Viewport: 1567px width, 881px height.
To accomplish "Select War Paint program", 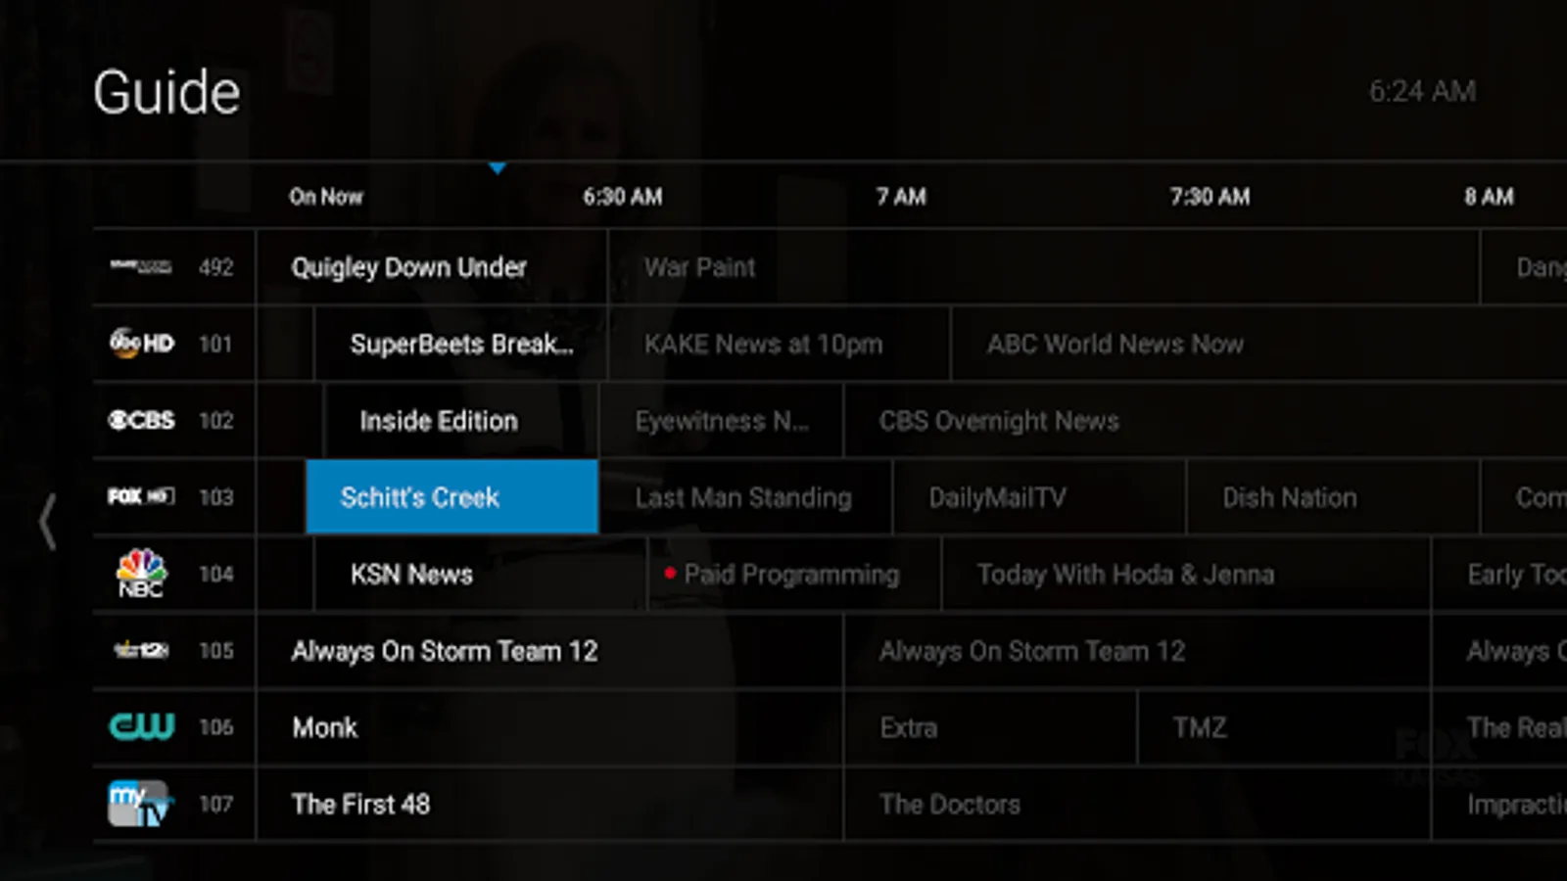I will (x=1043, y=266).
